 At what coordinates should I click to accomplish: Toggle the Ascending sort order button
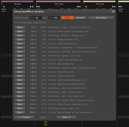click(101, 18)
